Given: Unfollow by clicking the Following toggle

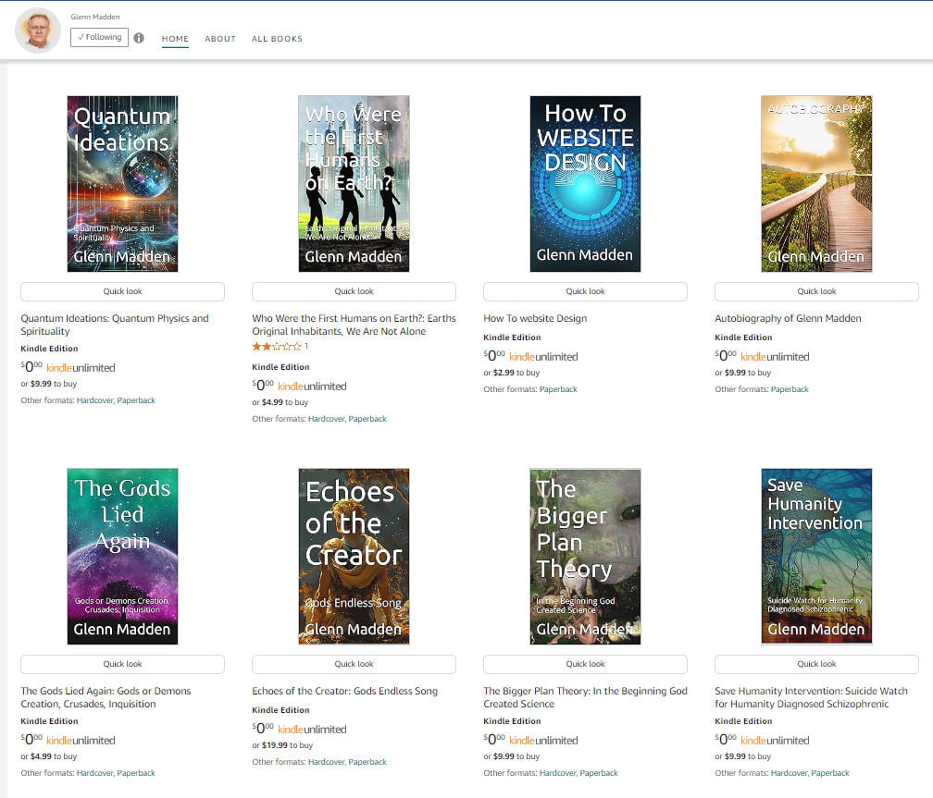Looking at the screenshot, I should [x=99, y=37].
